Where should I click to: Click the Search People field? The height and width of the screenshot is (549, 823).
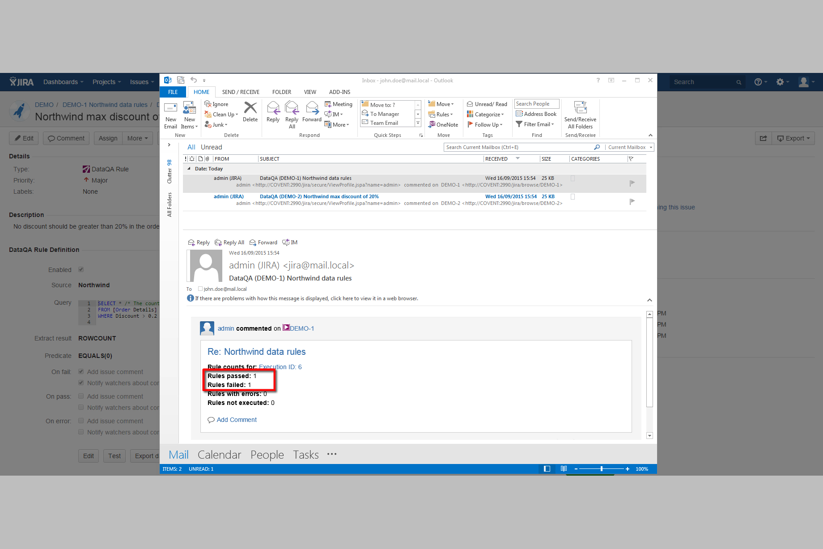click(x=537, y=104)
